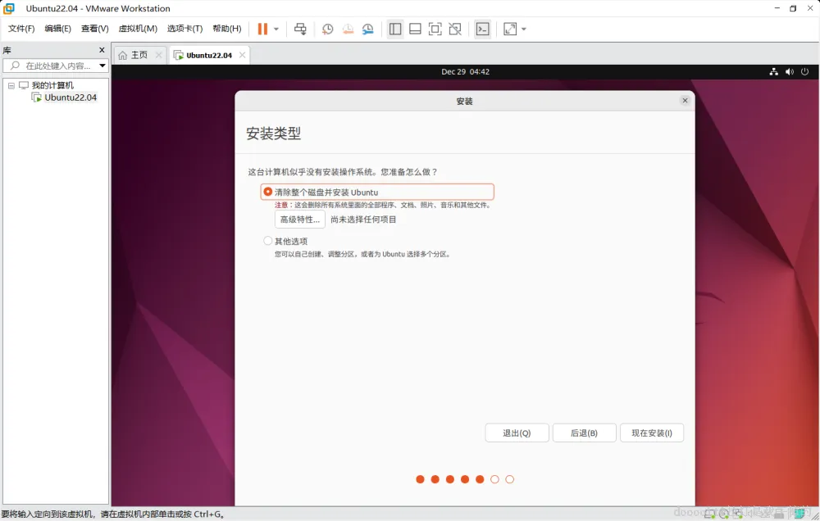The width and height of the screenshot is (820, 521).
Task: Open the console view icon
Action: tap(482, 29)
